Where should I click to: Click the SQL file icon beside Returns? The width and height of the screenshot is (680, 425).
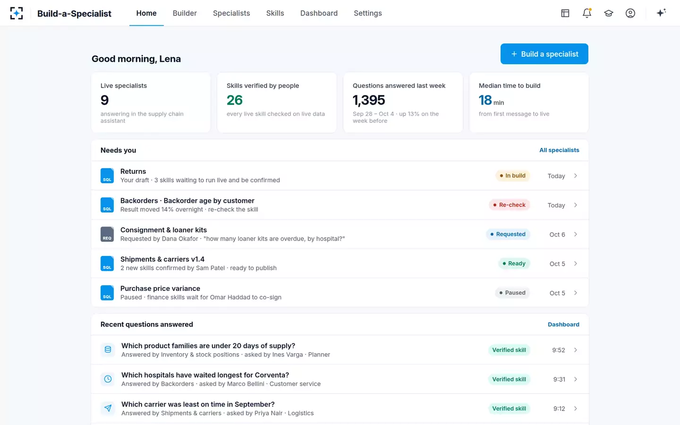pos(107,176)
